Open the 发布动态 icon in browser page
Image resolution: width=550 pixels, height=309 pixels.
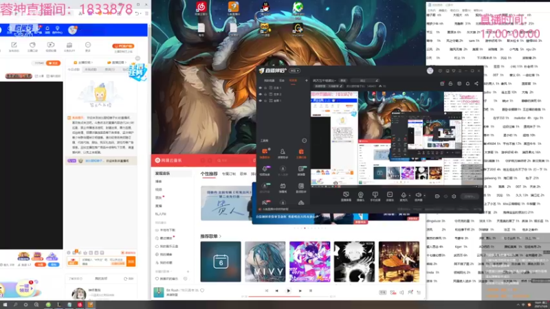[x=14, y=47]
